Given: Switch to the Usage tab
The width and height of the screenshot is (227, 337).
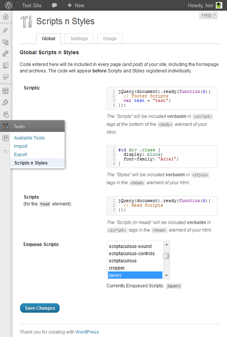Looking at the screenshot, I should coord(110,39).
